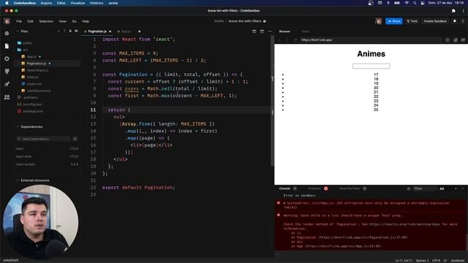Click the console panel chevron at far right
This screenshot has height=263, width=468.
[463, 188]
